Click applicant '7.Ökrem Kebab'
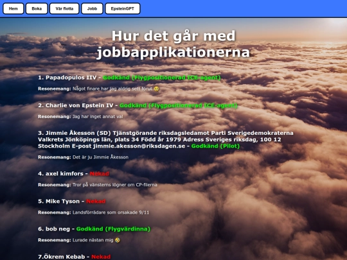The width and height of the screenshot is (347, 260). [x=62, y=257]
